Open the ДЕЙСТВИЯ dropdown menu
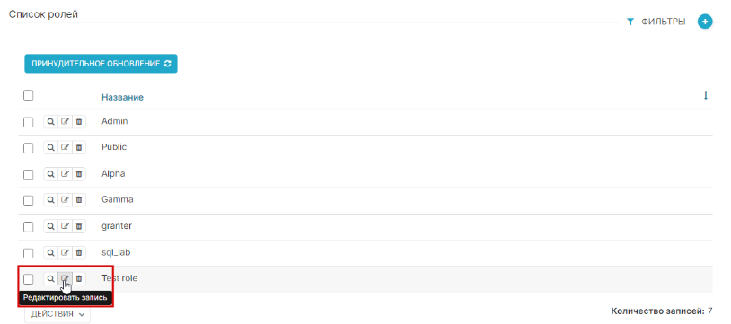The width and height of the screenshot is (731, 324). [x=57, y=314]
